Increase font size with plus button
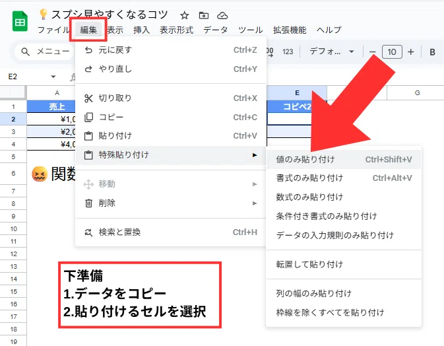444x346 pixels. tap(410, 52)
